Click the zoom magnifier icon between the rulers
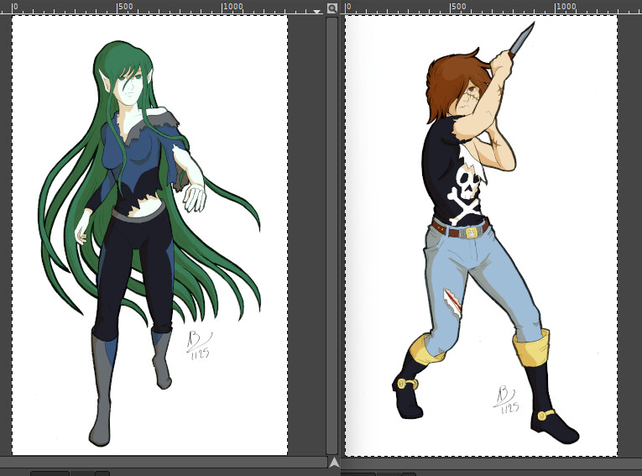Screen dimensions: 642x476 pyautogui.click(x=332, y=8)
